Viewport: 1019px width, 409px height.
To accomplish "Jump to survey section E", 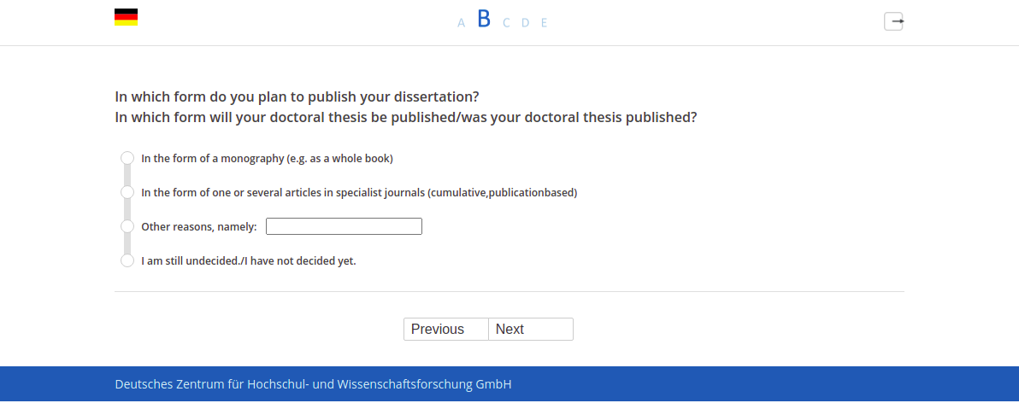I will (x=544, y=23).
